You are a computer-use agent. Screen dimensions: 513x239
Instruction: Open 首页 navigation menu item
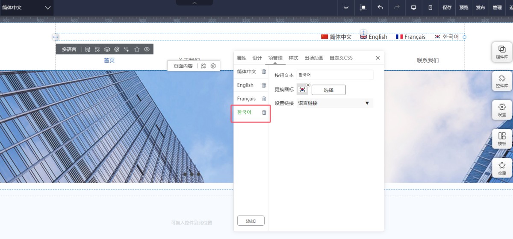[x=109, y=61]
